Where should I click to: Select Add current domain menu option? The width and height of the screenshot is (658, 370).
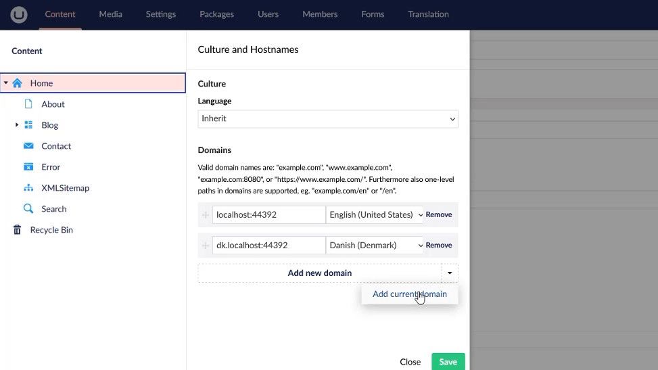[410, 294]
